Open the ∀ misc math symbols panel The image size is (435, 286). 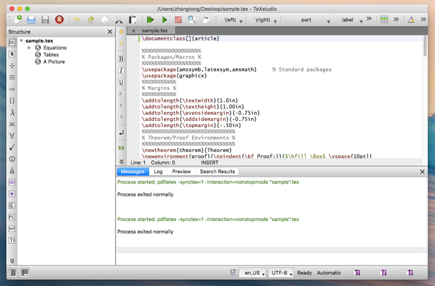[x=12, y=136]
